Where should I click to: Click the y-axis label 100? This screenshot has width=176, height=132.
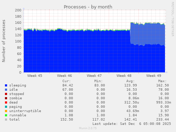[18, 41]
